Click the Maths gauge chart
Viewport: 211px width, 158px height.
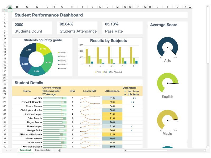(167, 120)
